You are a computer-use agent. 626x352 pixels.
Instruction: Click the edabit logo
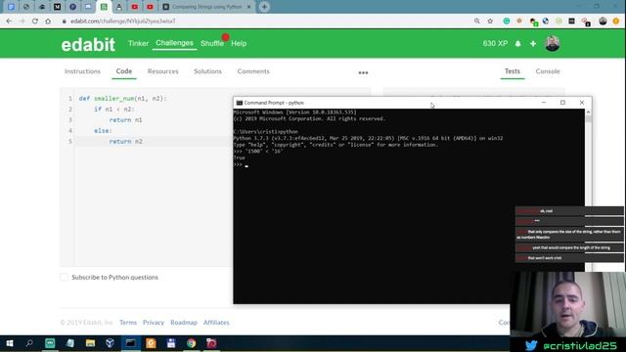[x=88, y=44]
